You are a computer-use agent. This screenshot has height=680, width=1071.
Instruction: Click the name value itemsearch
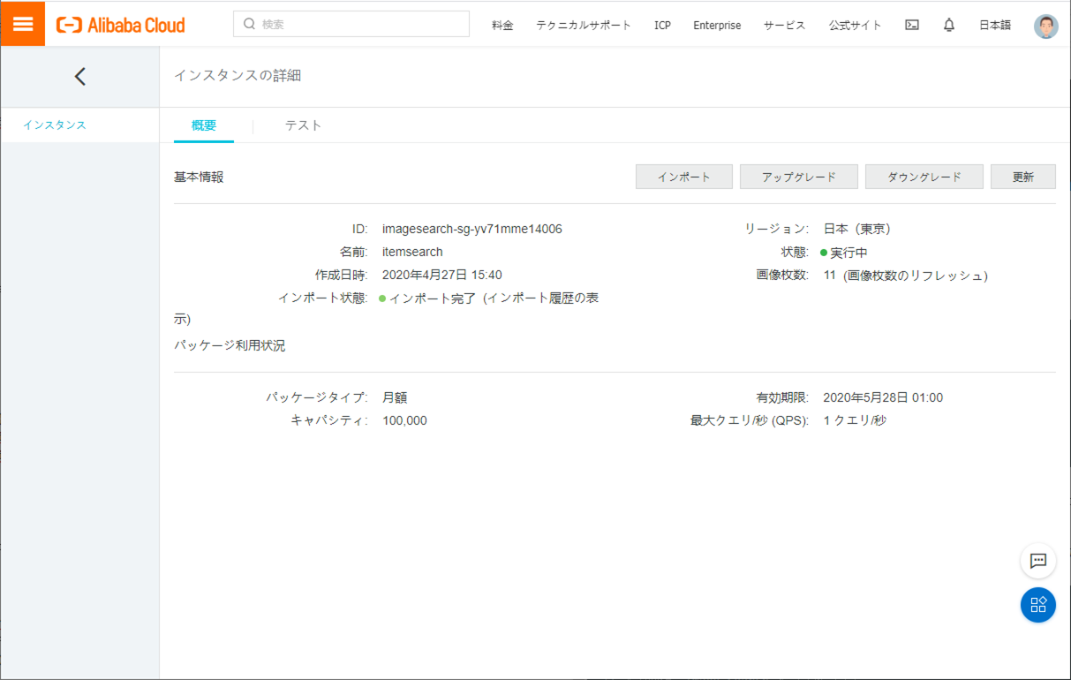click(412, 252)
